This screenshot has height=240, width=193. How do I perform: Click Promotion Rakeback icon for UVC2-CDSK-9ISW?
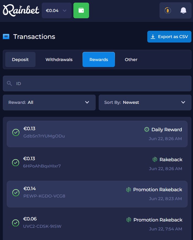(x=129, y=220)
